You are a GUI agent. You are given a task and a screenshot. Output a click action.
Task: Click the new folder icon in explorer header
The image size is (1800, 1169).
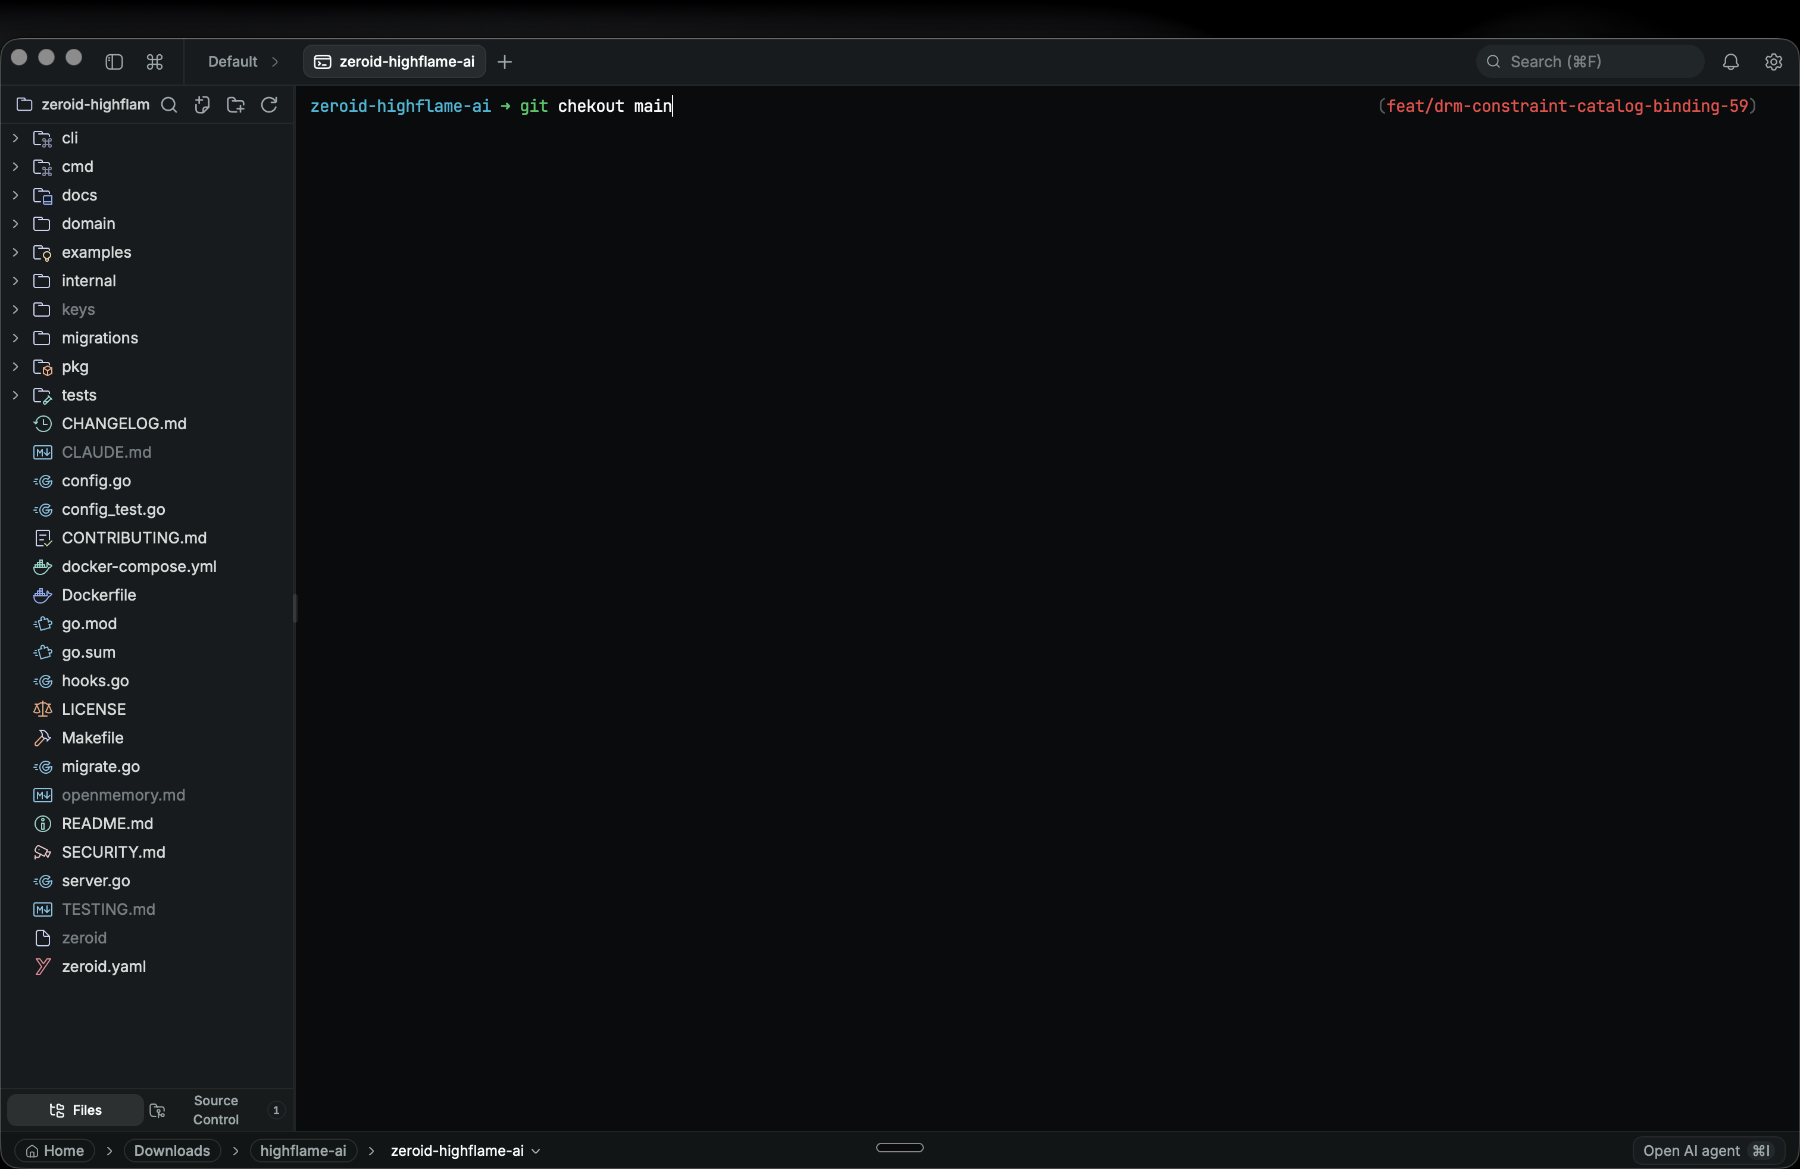click(235, 104)
